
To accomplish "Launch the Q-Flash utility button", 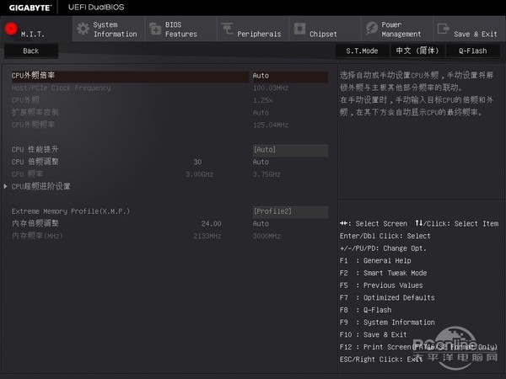I will point(472,51).
